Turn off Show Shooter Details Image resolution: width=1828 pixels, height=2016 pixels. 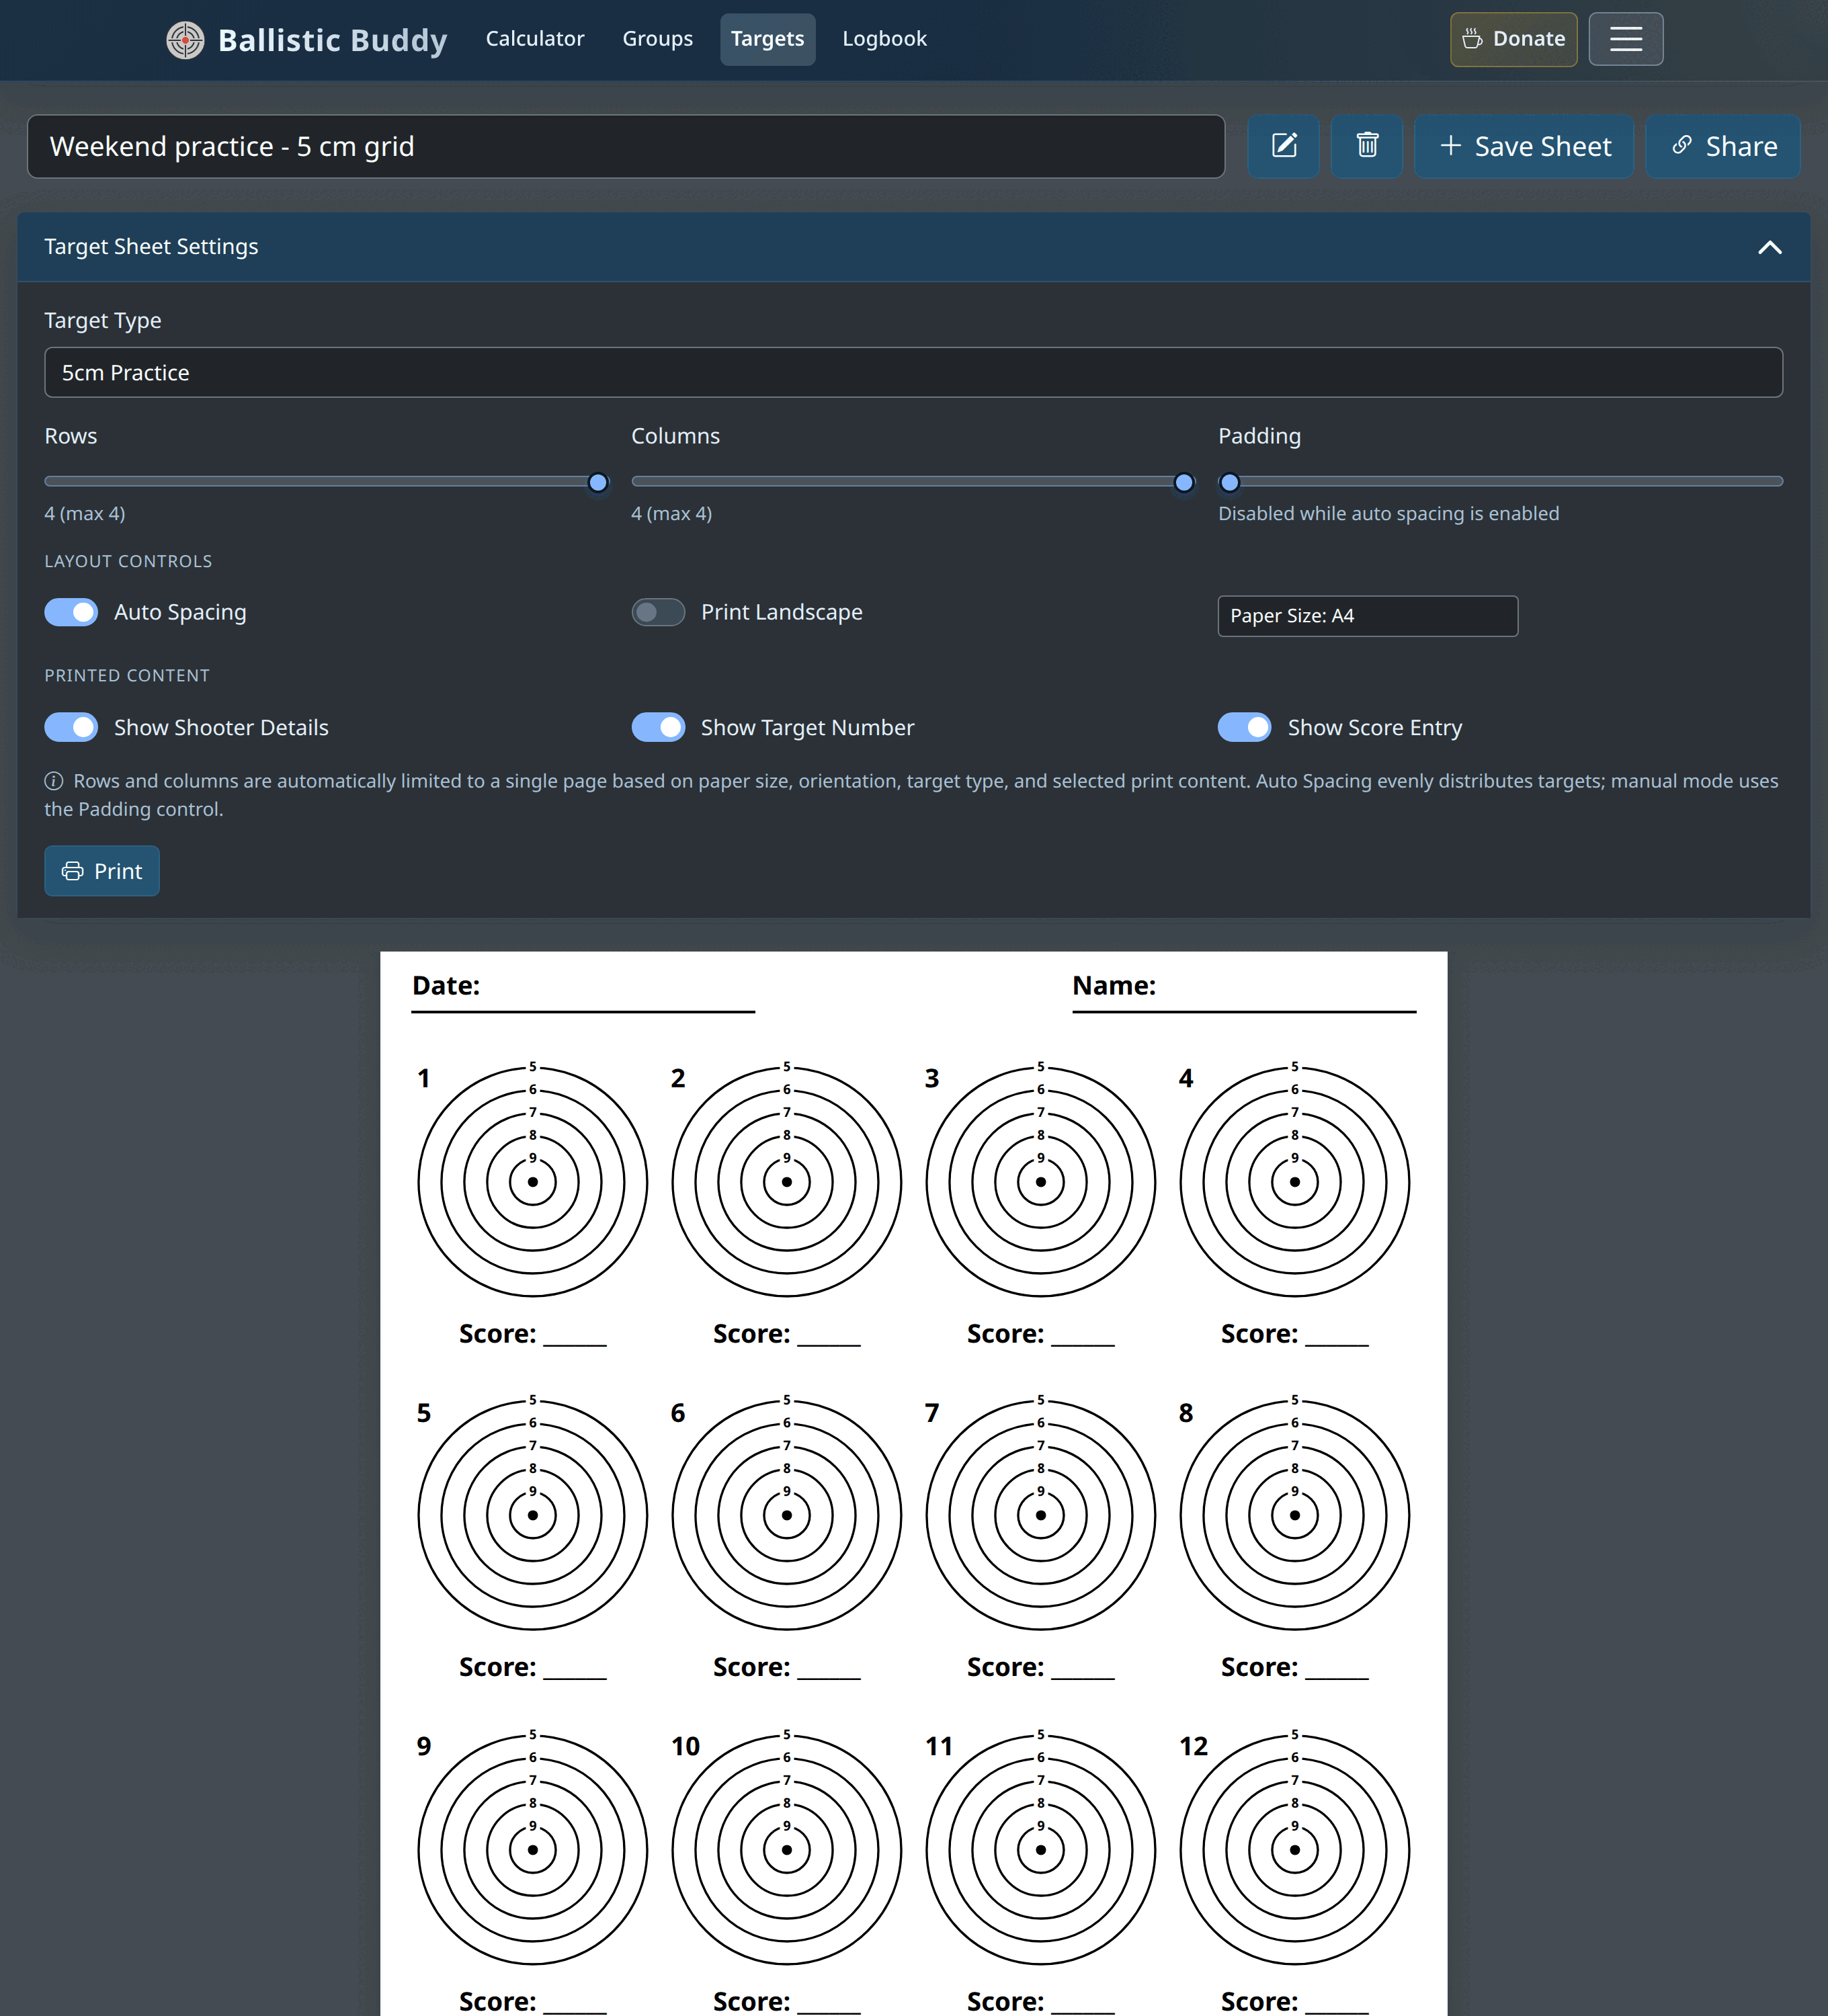71,727
